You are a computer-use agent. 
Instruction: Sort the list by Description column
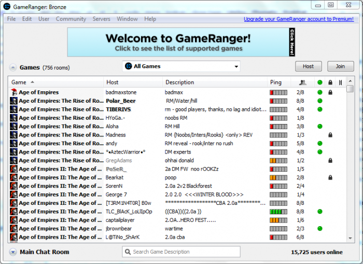(215, 82)
